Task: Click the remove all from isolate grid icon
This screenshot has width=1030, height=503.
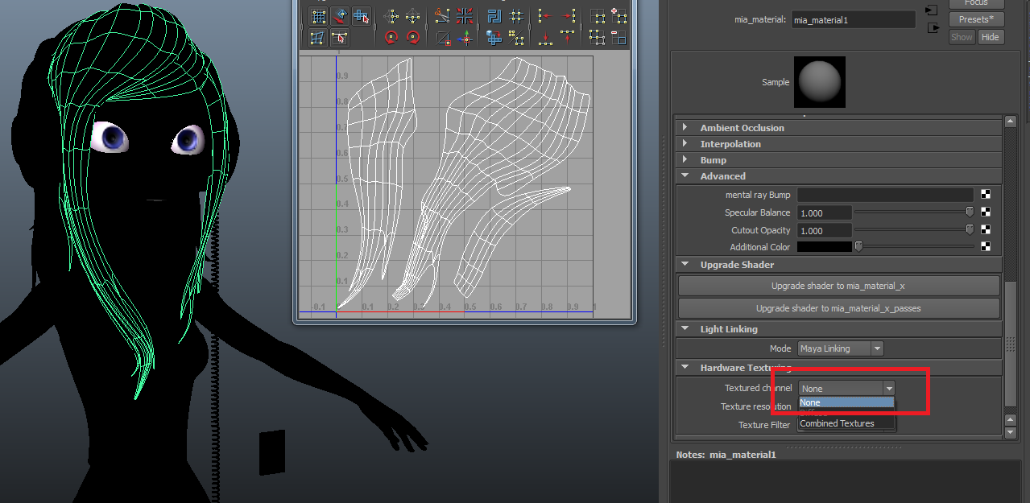Action: click(597, 37)
